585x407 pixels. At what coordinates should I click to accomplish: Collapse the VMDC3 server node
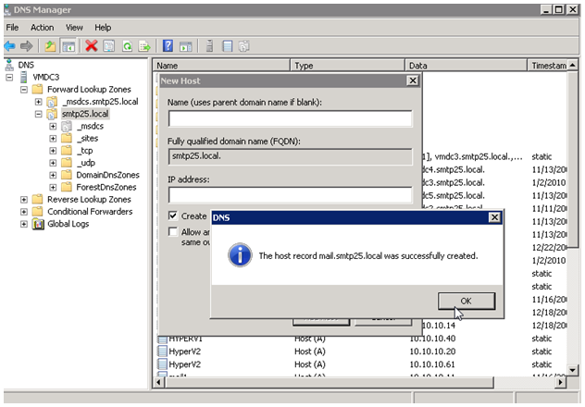point(9,78)
